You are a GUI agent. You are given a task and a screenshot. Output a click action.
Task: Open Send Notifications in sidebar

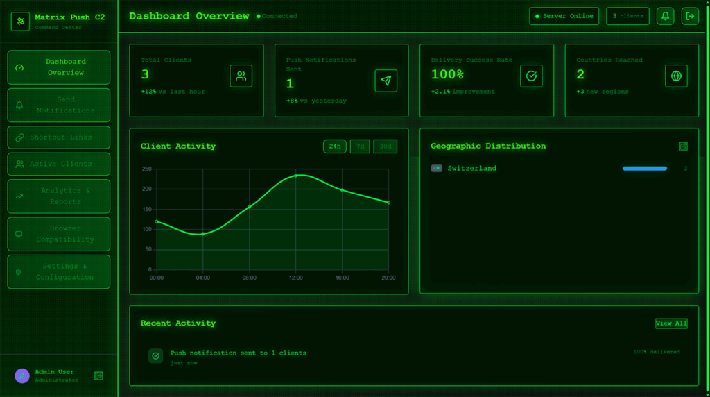(59, 105)
